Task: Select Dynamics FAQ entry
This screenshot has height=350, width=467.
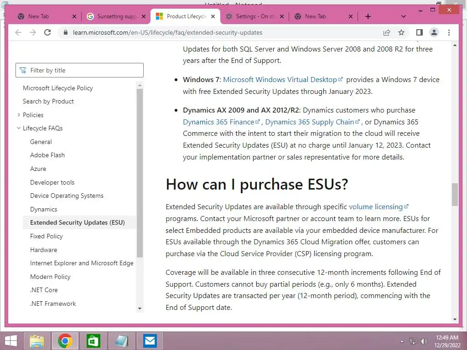Action: [x=43, y=209]
